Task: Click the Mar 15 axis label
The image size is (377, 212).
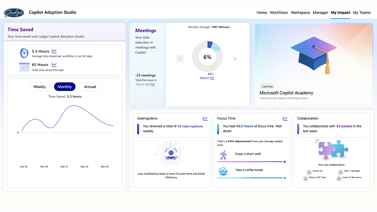Action: pos(64,167)
